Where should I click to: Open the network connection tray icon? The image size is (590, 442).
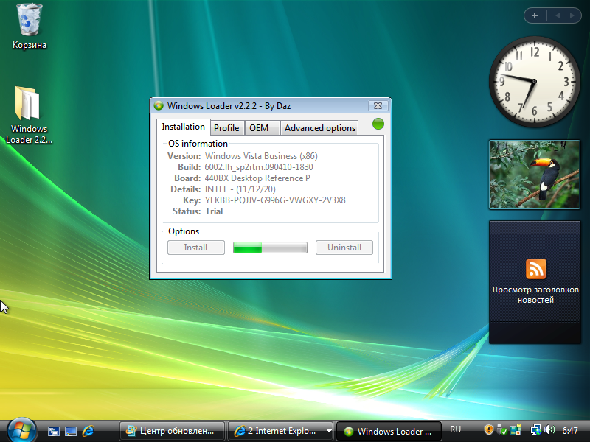[x=536, y=429]
